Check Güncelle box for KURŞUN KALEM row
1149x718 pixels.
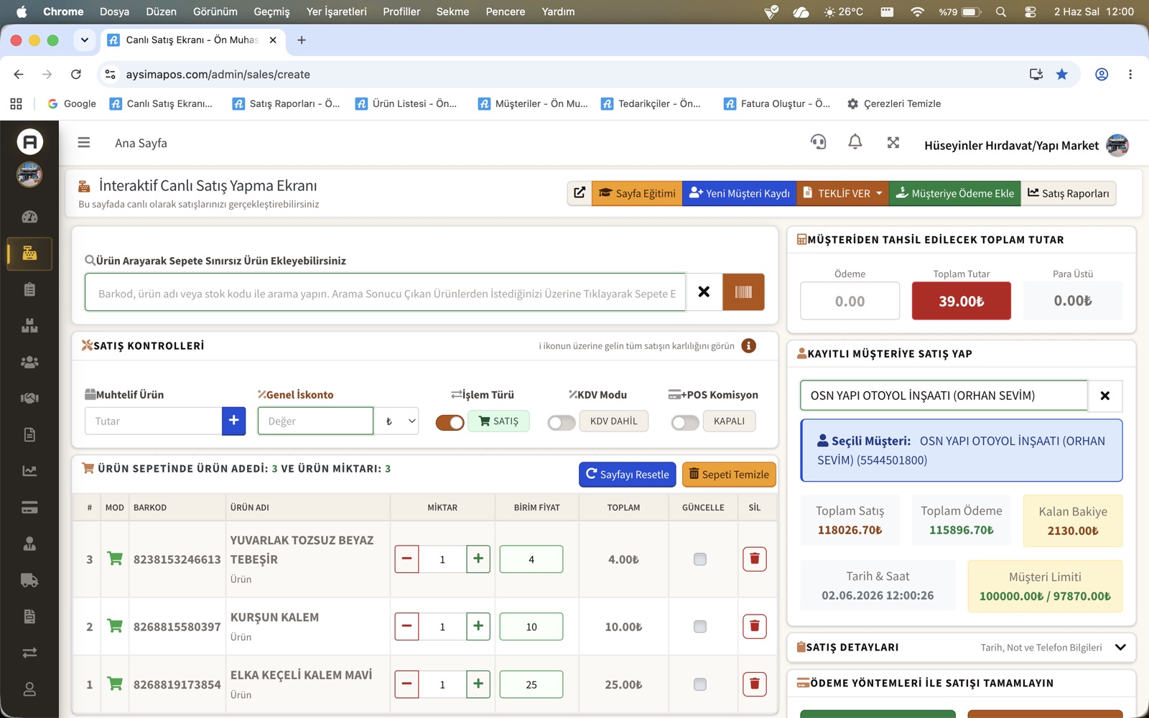tap(700, 626)
